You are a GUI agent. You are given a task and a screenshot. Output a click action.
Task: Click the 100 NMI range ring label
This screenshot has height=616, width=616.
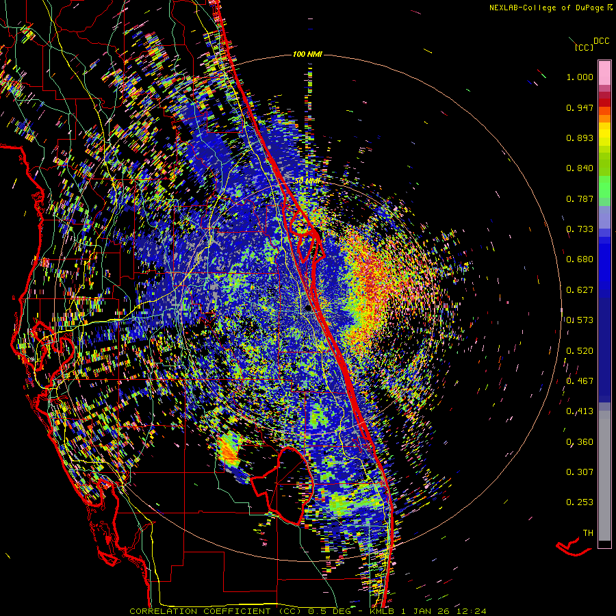pyautogui.click(x=307, y=54)
